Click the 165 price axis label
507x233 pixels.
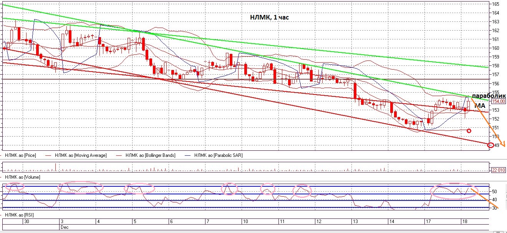[x=495, y=4]
